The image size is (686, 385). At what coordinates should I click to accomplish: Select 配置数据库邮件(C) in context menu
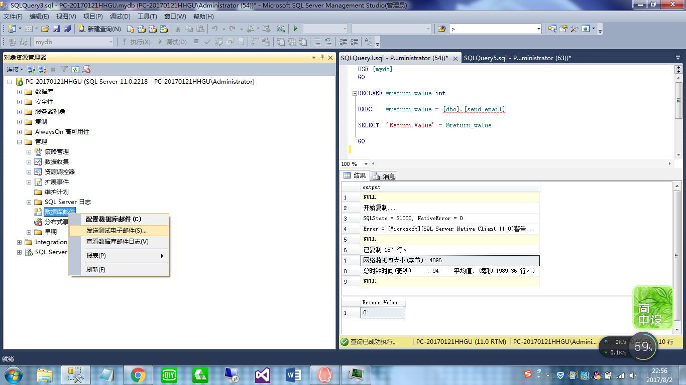[x=119, y=219]
